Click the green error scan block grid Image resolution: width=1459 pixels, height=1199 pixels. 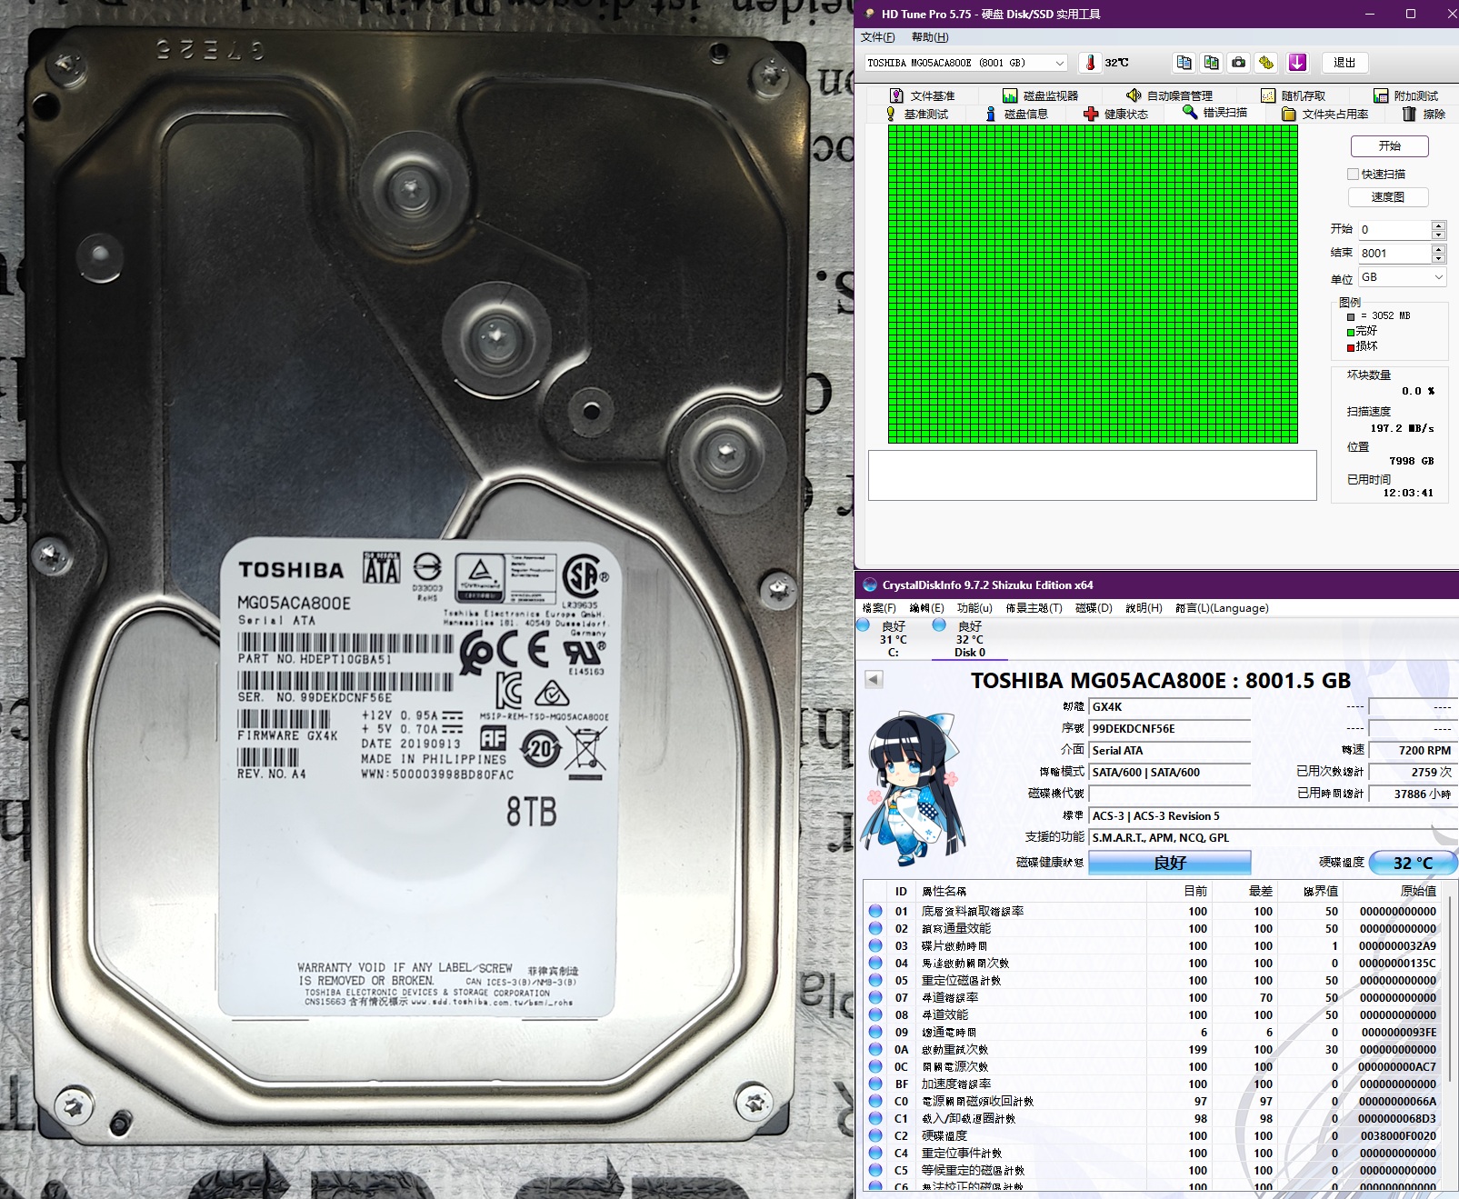[x=1093, y=285]
